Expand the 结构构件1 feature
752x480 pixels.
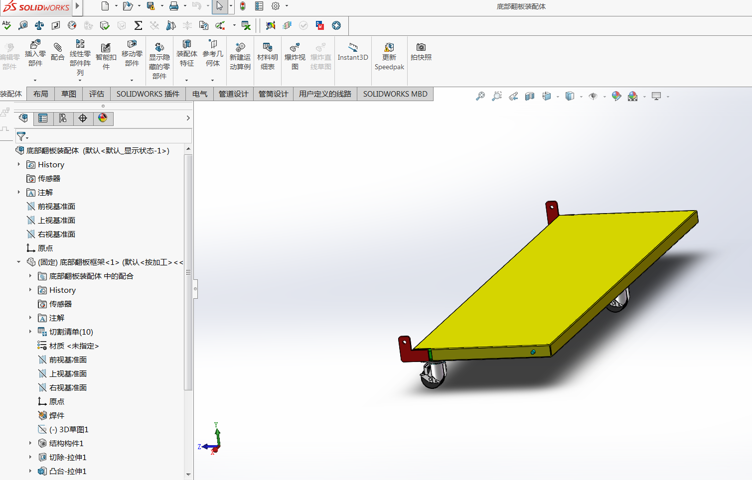30,443
